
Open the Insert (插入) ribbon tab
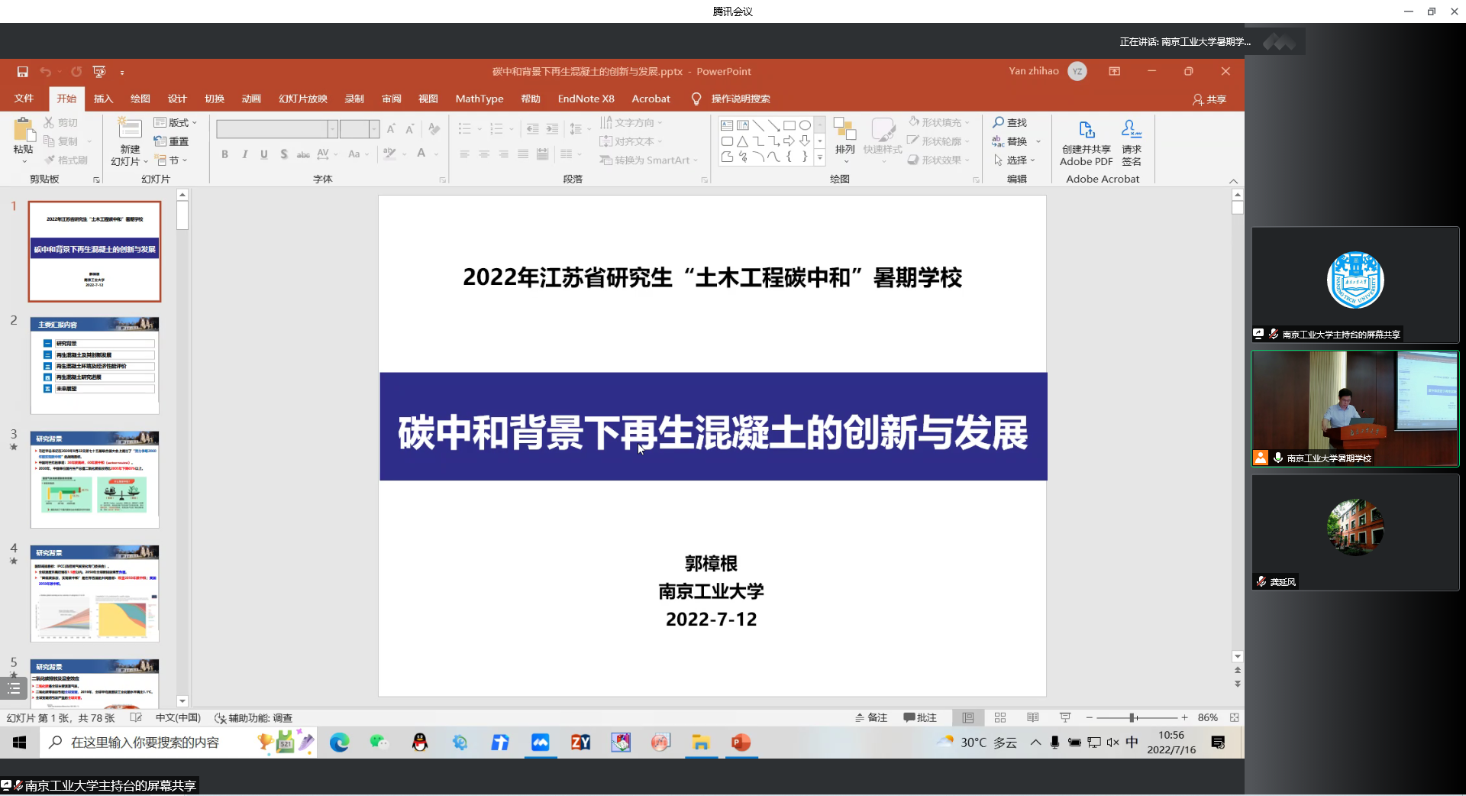[103, 99]
